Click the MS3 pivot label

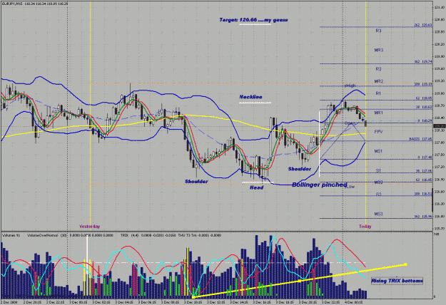tap(378, 214)
